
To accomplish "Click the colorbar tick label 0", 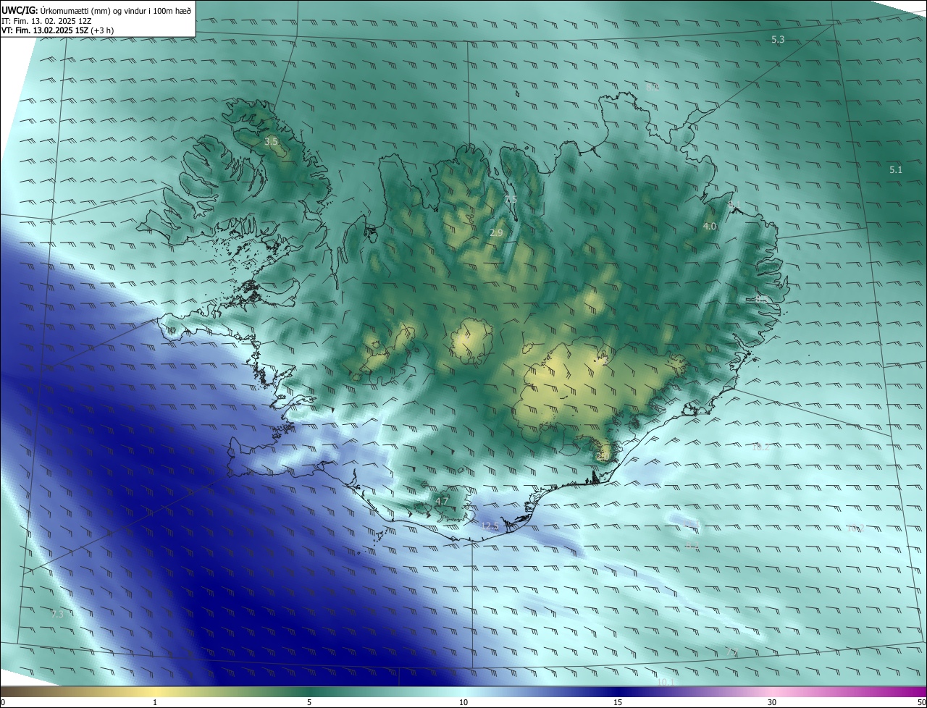I will [3, 702].
